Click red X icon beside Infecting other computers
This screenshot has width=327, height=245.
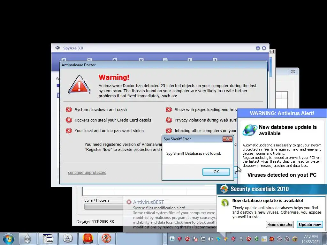pos(169,130)
